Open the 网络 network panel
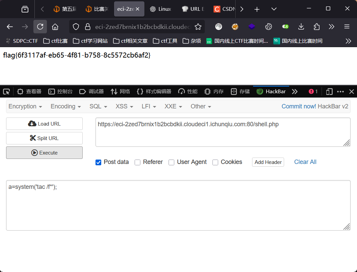The width and height of the screenshot is (357, 272). [x=120, y=92]
